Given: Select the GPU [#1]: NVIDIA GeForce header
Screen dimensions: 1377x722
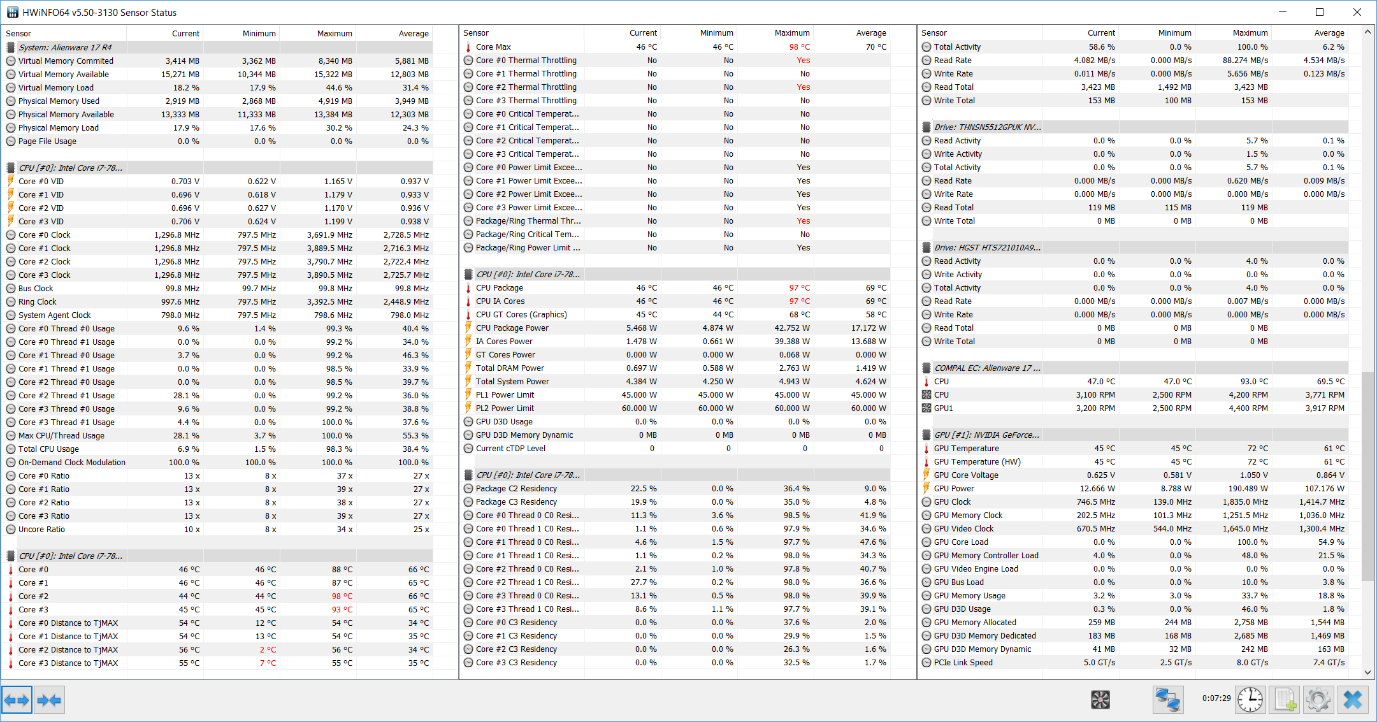Looking at the screenshot, I should [986, 435].
